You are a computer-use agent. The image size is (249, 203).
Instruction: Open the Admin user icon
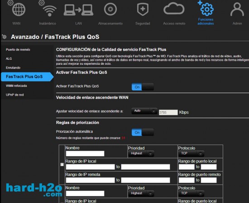click(x=237, y=9)
